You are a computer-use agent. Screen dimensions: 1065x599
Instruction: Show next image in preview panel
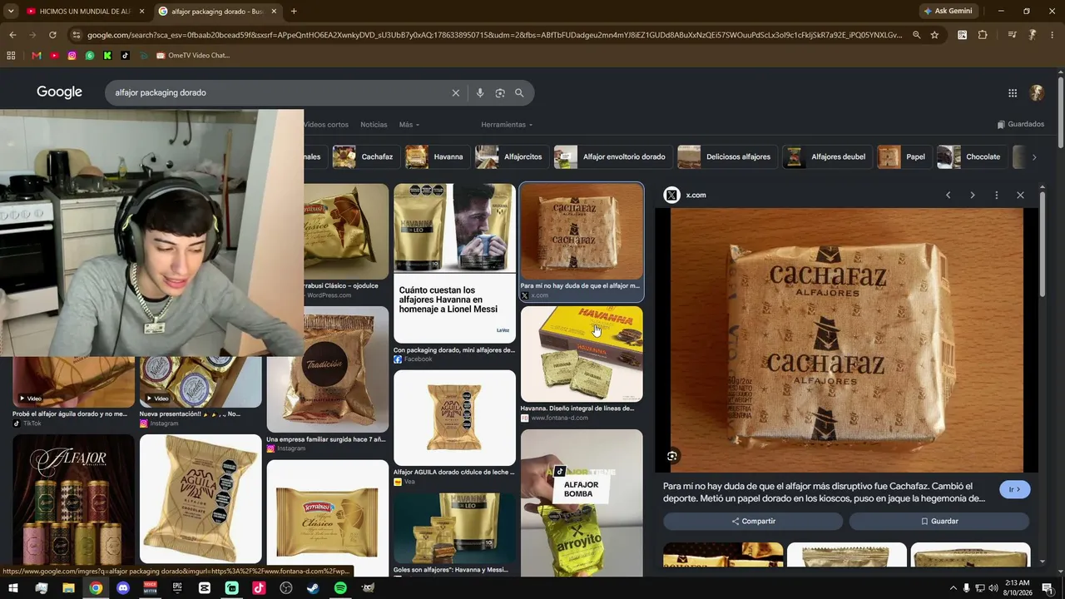[x=972, y=195]
